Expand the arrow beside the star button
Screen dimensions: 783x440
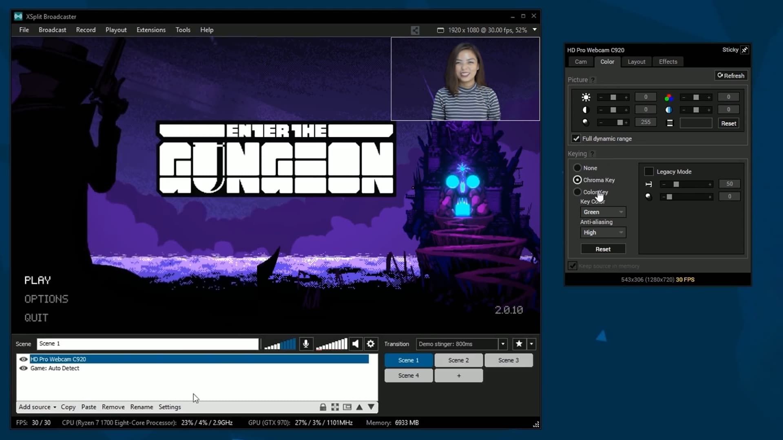click(531, 344)
